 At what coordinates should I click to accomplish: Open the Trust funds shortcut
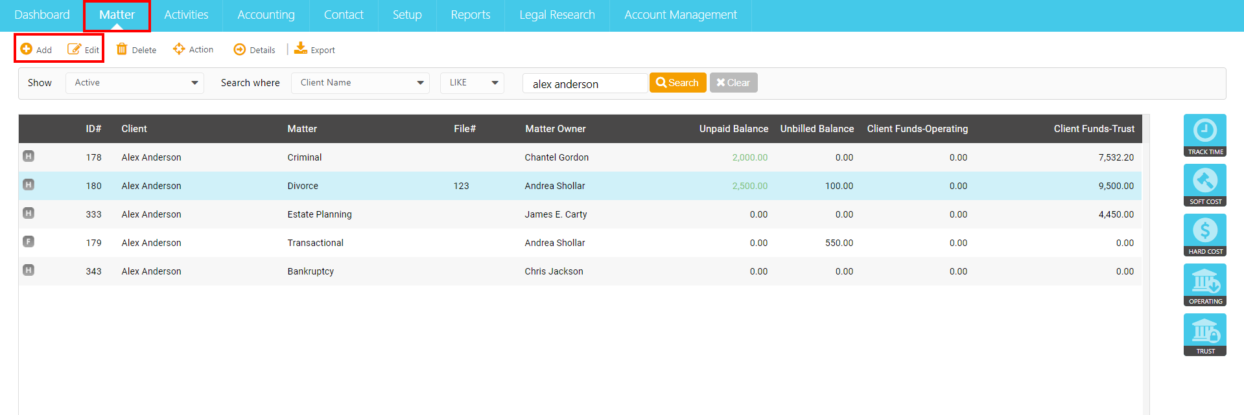[1204, 335]
